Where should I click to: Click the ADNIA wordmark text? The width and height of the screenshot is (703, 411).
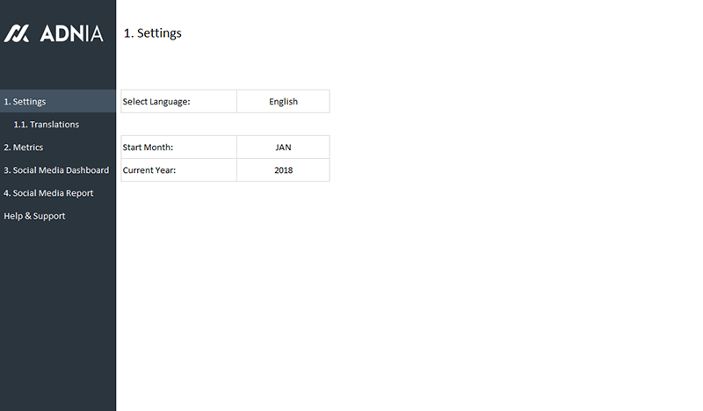click(70, 33)
